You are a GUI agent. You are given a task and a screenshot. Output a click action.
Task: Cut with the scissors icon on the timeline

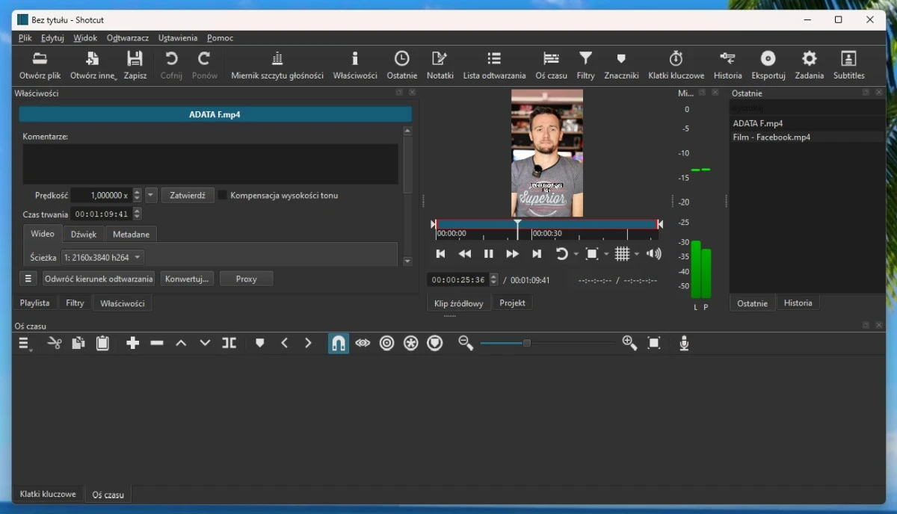click(x=54, y=343)
